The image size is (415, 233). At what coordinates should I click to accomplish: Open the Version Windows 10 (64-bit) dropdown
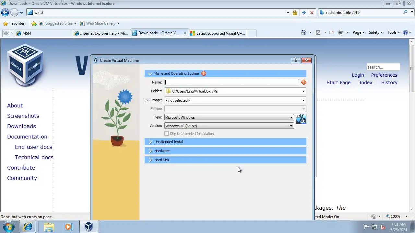[x=229, y=126]
